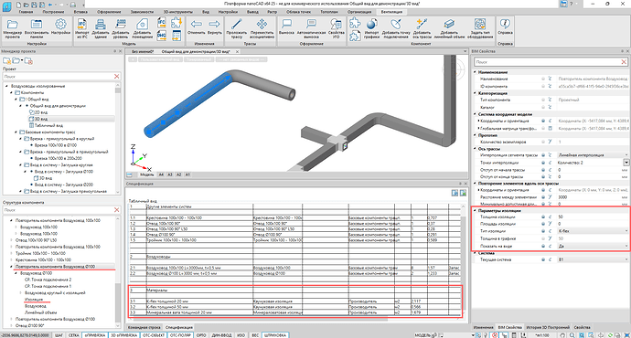This screenshot has height=338, width=631.
Task: Click the Модель layout tab
Action: pos(147,174)
